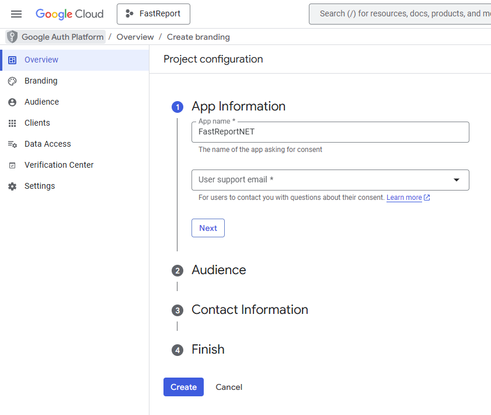
Task: Open the FastReport project selector
Action: click(154, 14)
